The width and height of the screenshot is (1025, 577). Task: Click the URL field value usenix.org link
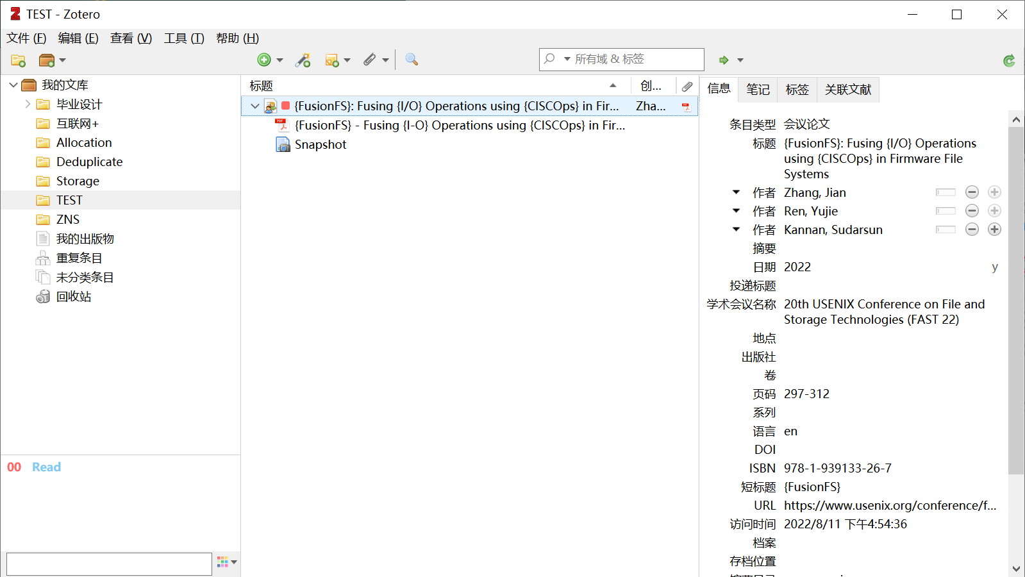click(890, 505)
